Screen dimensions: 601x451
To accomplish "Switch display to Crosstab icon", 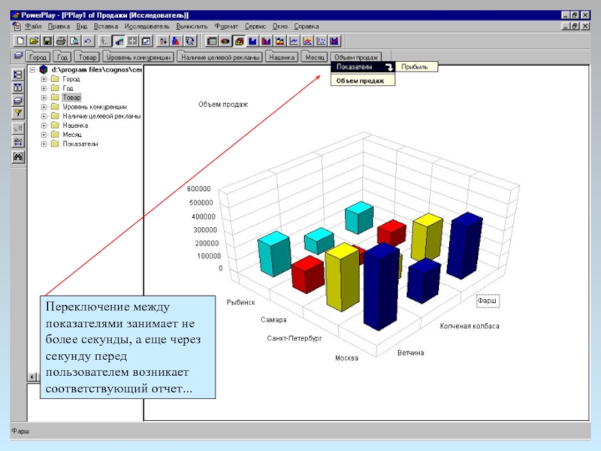I will pyautogui.click(x=212, y=41).
